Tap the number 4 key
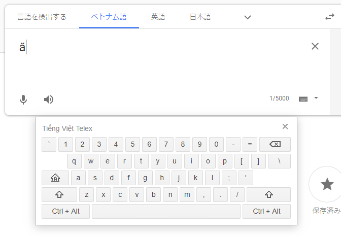Image resolution: width=341 pixels, height=237 pixels. [116, 144]
